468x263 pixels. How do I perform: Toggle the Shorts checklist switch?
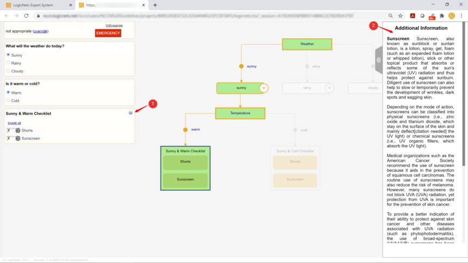coord(13,130)
